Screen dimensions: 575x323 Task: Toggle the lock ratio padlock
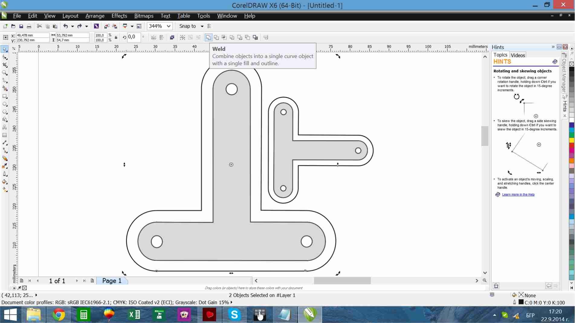click(116, 37)
